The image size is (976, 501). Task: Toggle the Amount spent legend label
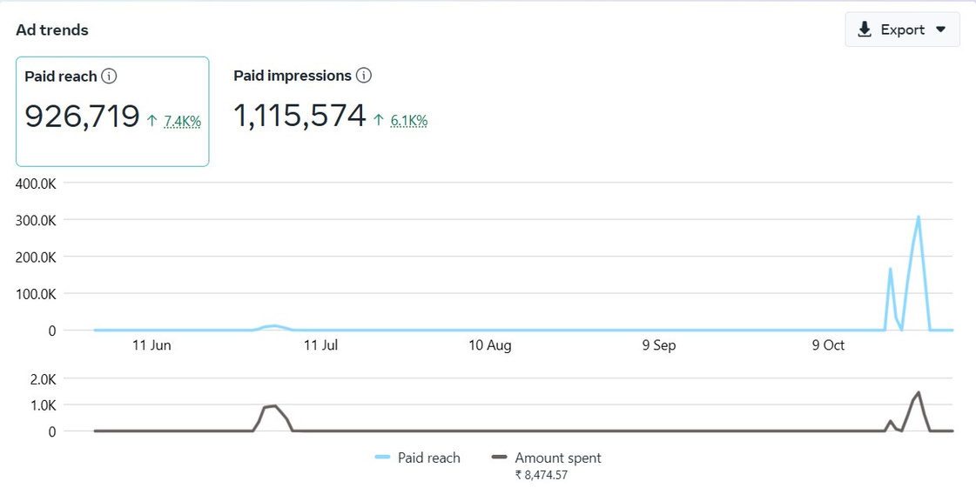[557, 458]
